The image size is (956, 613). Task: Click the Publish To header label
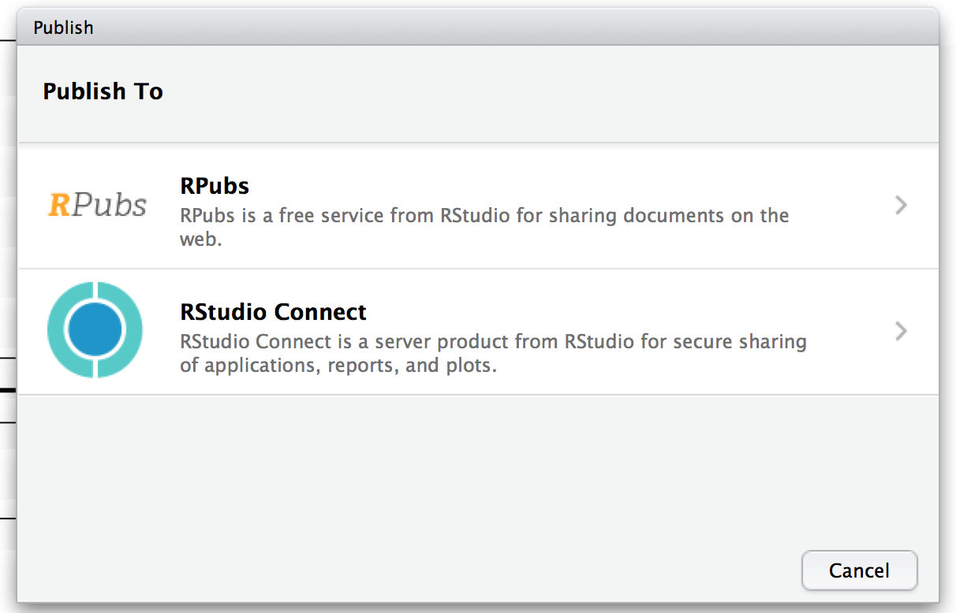point(103,91)
